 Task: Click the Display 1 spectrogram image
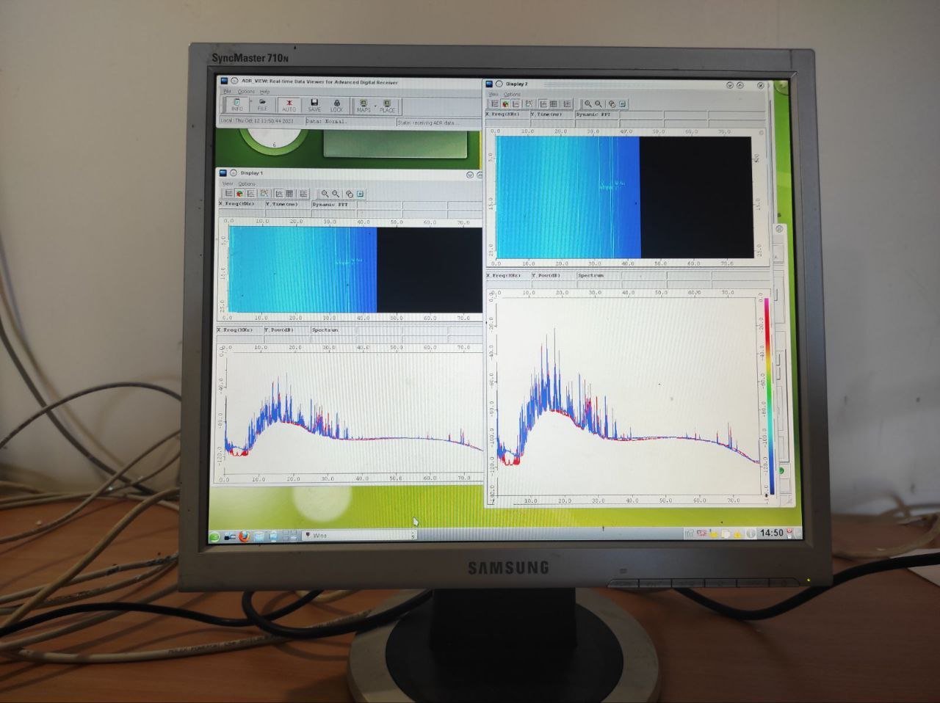point(355,269)
